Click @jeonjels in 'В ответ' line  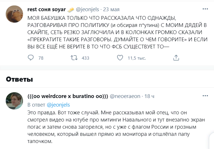[58, 105]
